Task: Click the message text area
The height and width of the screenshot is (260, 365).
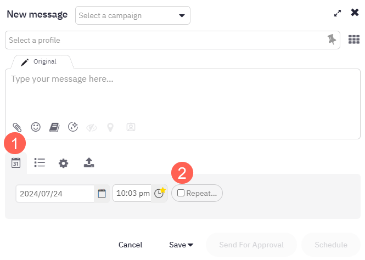Action: coord(183,95)
